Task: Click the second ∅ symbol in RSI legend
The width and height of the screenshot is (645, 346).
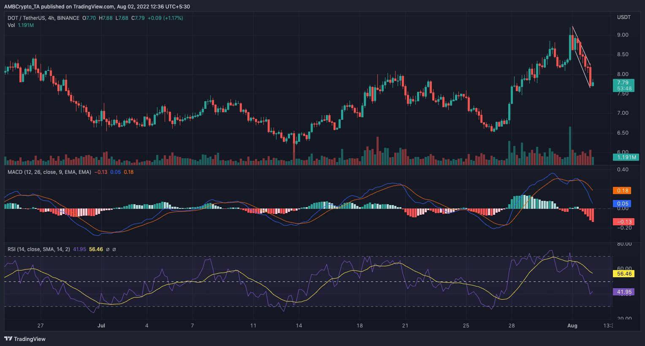Action: [114, 249]
